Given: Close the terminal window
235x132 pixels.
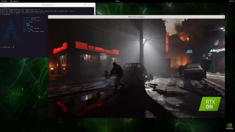Looking at the screenshot, I should 93,5.
